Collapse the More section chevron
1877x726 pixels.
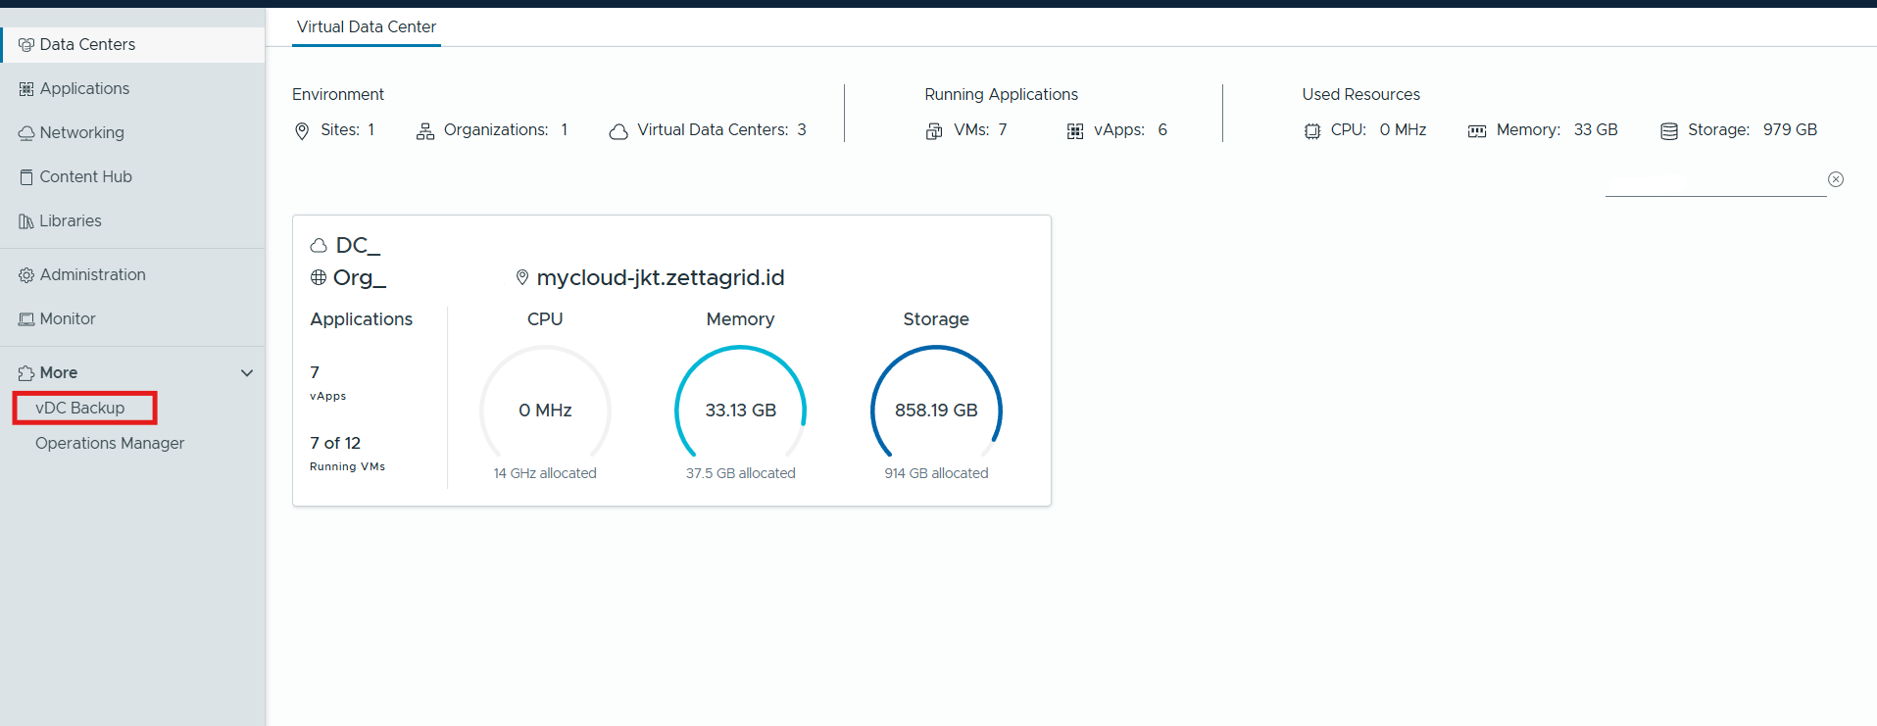[247, 373]
